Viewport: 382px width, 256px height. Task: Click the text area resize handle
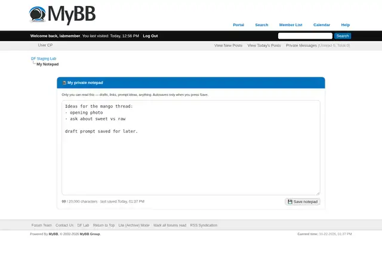pos(318,193)
